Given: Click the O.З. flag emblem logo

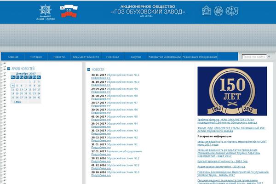Looking at the screenshot, I should tap(69, 11).
